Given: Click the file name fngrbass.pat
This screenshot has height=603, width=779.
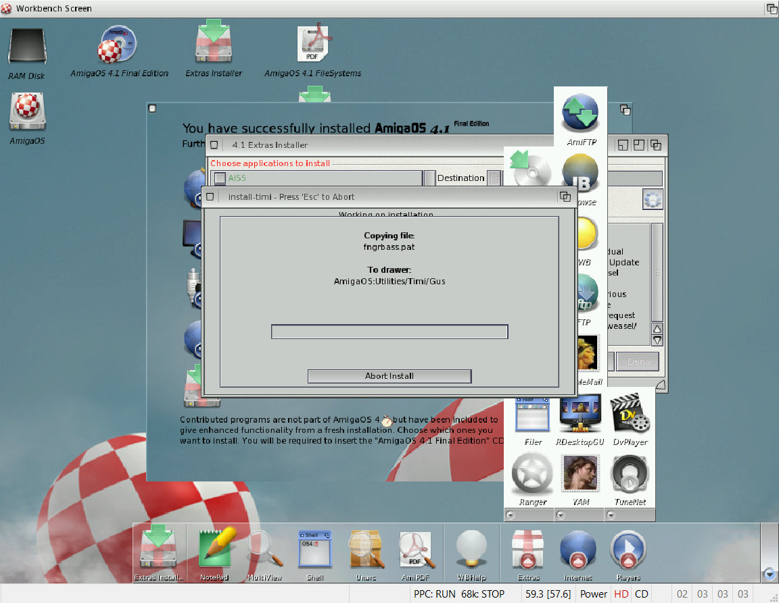Looking at the screenshot, I should pyautogui.click(x=389, y=246).
